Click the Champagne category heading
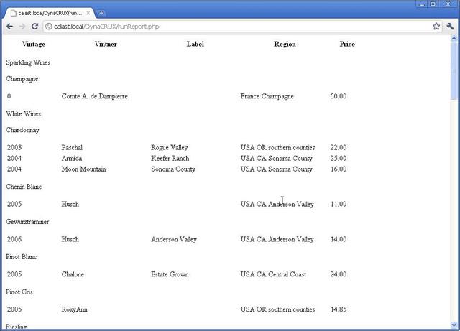Image resolution: width=460 pixels, height=331 pixels. [22, 79]
